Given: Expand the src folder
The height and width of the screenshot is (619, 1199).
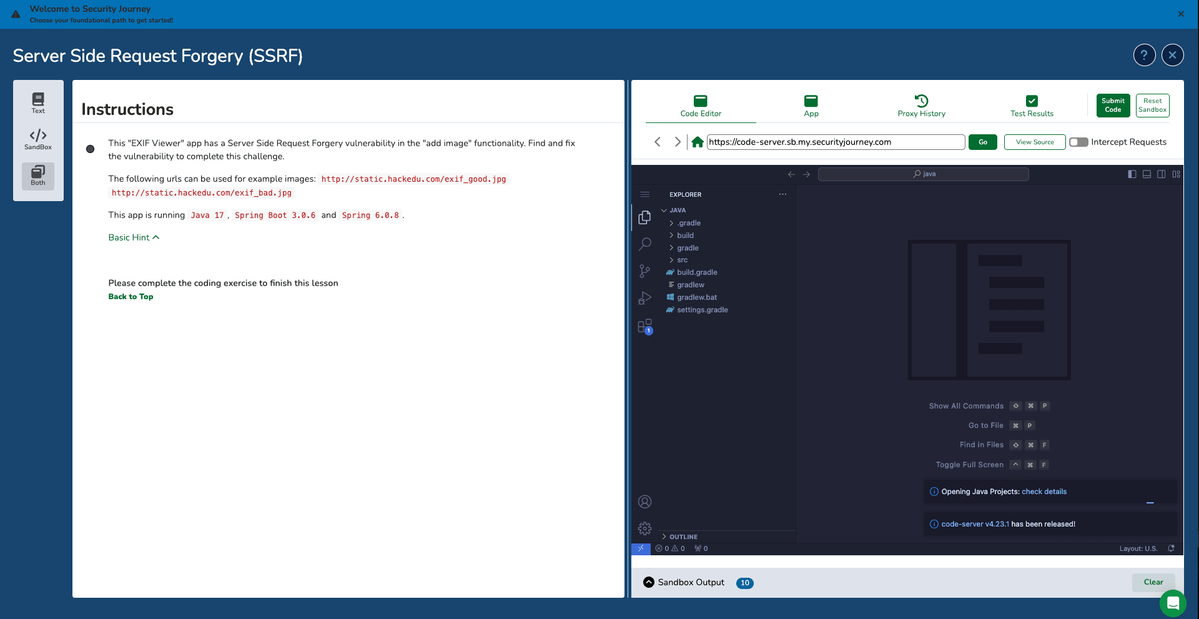Looking at the screenshot, I should 682,260.
